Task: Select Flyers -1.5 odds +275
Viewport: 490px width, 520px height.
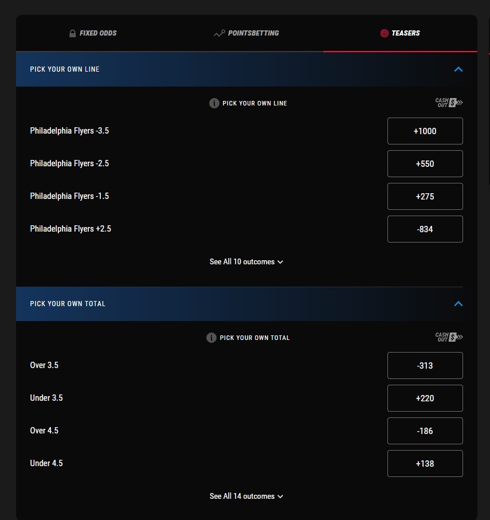Action: (x=425, y=196)
